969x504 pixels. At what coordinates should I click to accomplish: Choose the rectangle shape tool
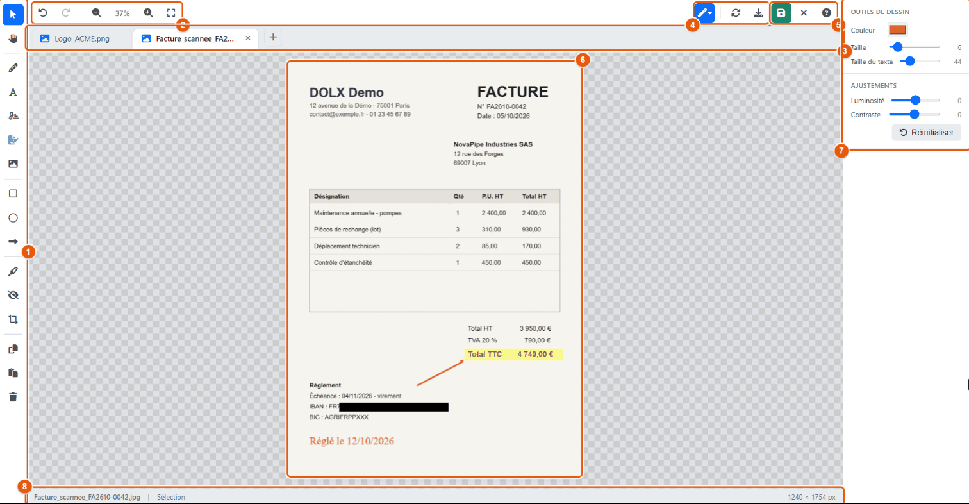[x=13, y=194]
